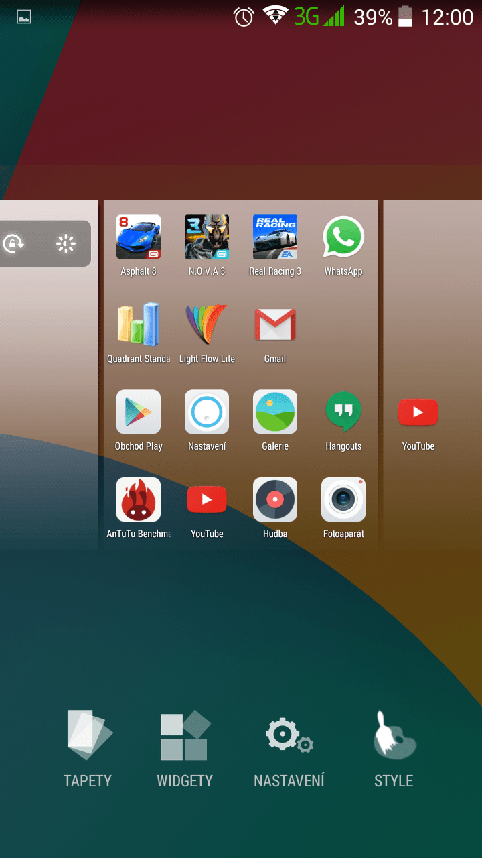Image resolution: width=482 pixels, height=858 pixels.
Task: Toggle brightness in left widget
Action: coord(66,244)
